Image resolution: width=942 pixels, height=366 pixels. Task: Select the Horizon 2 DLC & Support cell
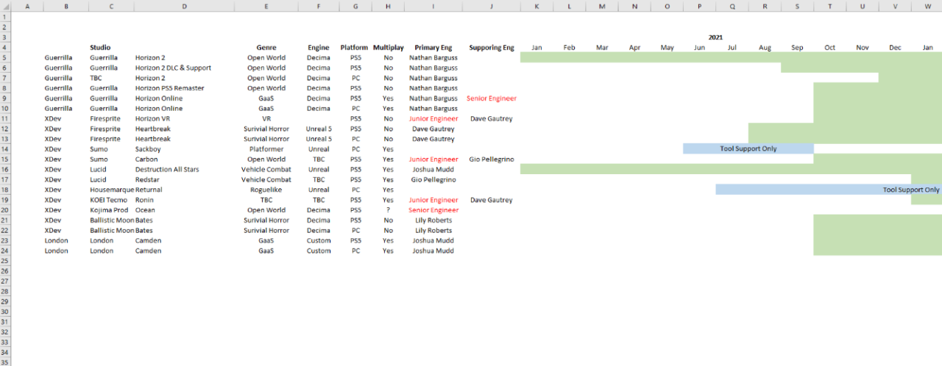(x=173, y=68)
